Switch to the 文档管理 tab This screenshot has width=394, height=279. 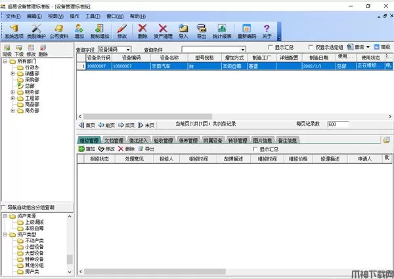coord(114,140)
